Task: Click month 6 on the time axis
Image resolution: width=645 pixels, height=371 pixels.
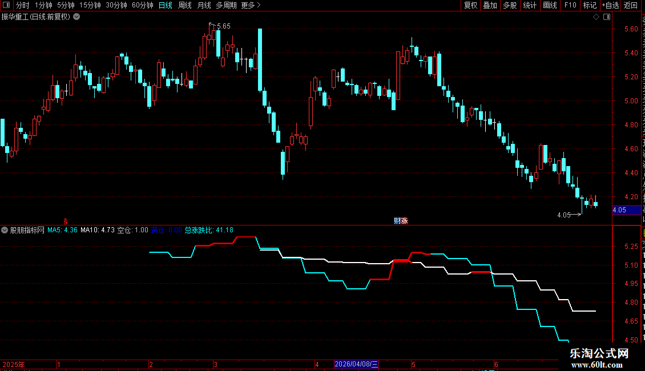Action: tap(496, 364)
